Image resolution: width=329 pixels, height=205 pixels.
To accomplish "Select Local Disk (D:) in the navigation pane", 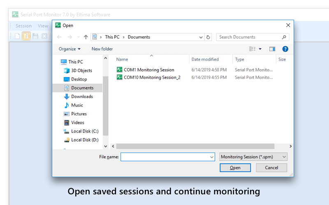I will point(81,140).
